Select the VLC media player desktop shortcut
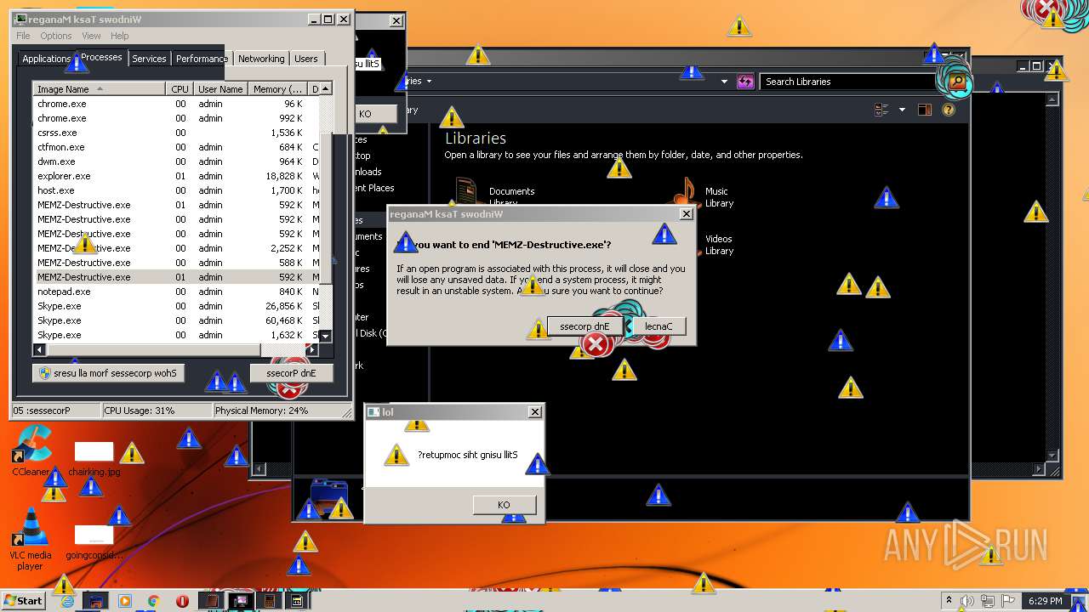Viewport: 1089px width, 612px height. [x=30, y=538]
